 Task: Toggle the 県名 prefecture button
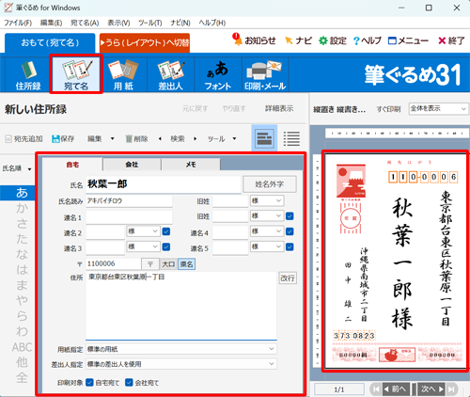point(186,264)
